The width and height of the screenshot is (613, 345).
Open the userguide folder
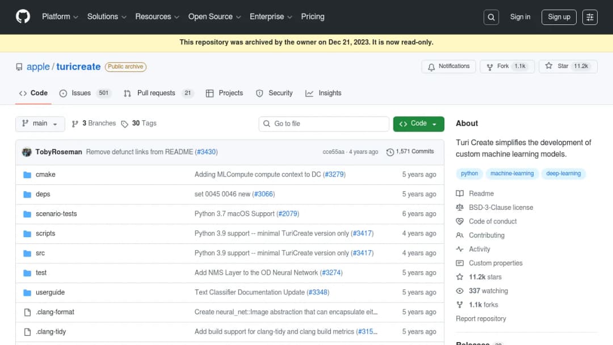click(x=50, y=293)
